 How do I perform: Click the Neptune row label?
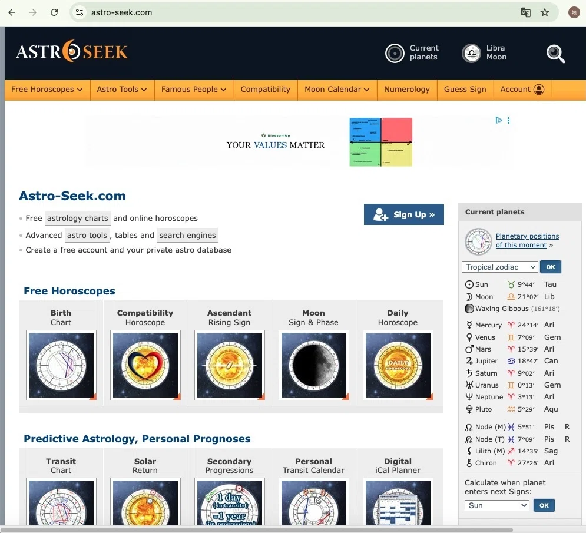[x=489, y=397]
